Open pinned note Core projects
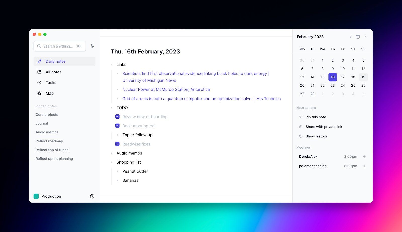This screenshot has width=402, height=232. pyautogui.click(x=47, y=115)
